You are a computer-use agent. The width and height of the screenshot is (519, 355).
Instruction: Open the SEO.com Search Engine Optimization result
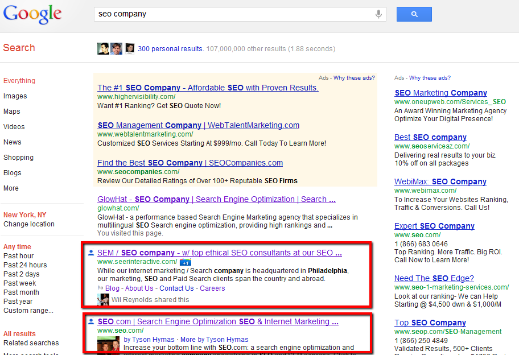(x=218, y=321)
